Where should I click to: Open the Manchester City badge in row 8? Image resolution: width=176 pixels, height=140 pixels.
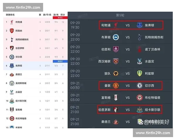[x=12, y=83]
